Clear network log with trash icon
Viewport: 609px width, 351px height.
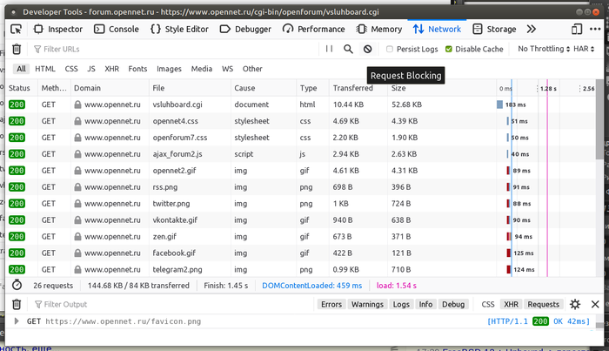tap(17, 49)
